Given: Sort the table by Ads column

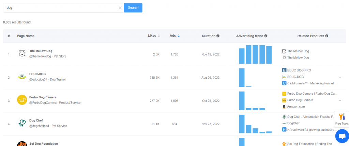Looking at the screenshot, I should coord(179,36).
